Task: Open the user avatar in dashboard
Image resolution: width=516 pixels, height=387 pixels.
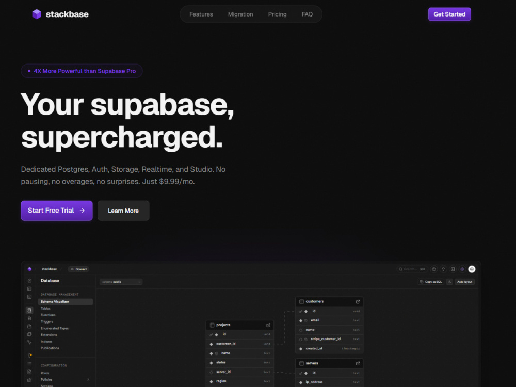Action: [472, 269]
